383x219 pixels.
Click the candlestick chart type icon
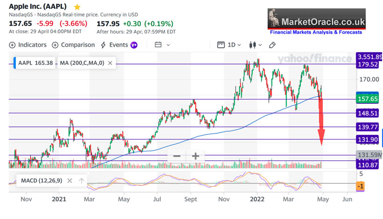(x=253, y=45)
